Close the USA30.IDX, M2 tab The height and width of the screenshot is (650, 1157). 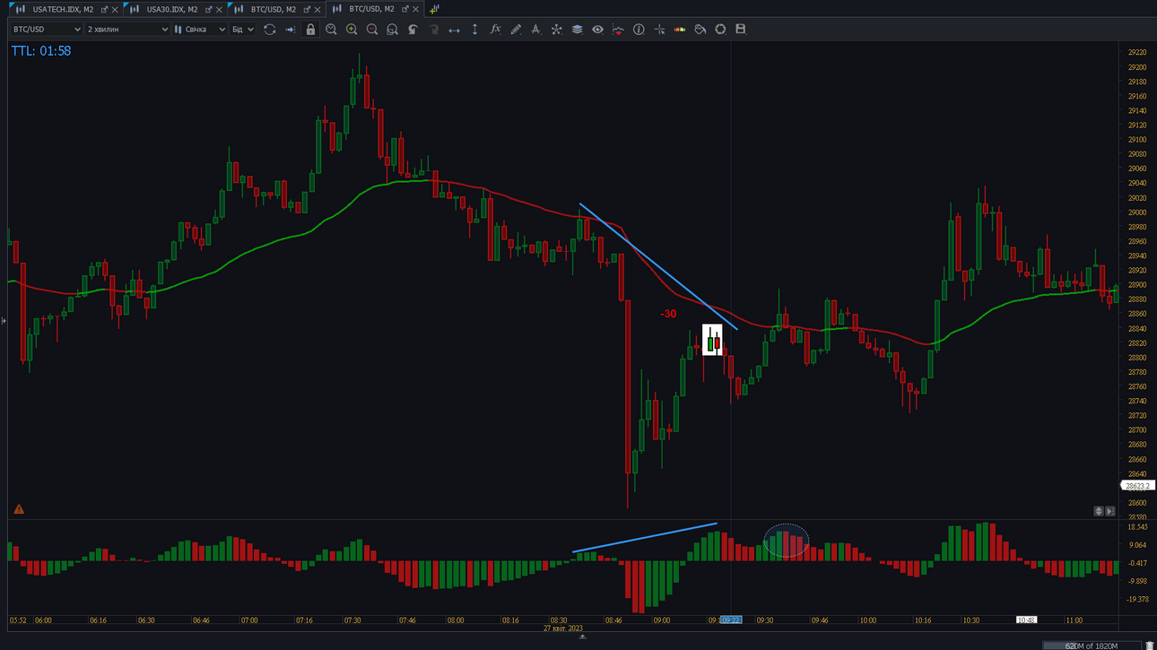click(x=220, y=10)
